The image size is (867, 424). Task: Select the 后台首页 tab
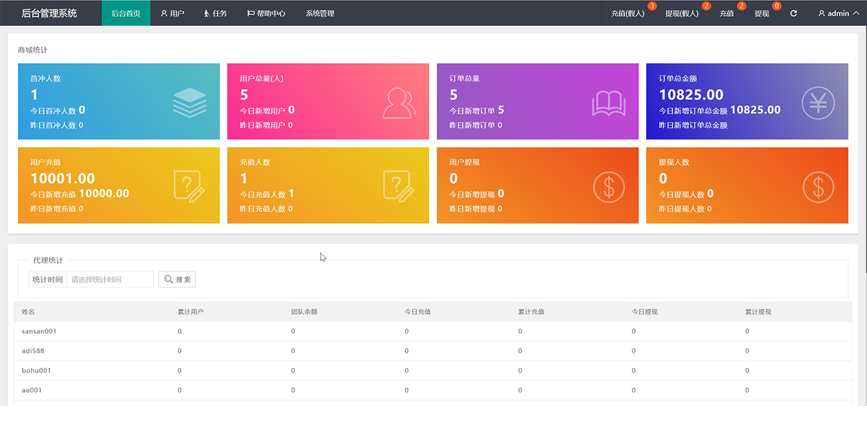coord(126,13)
